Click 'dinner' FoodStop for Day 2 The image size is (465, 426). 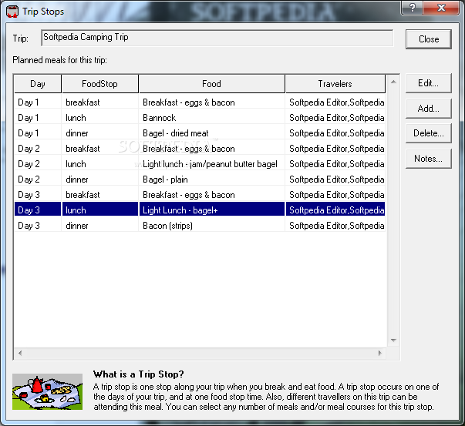point(100,179)
